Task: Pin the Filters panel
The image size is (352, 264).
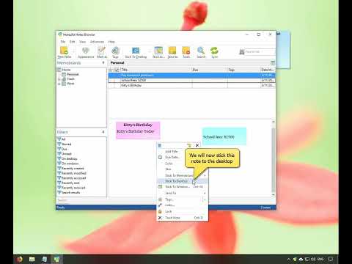Action: (x=103, y=132)
